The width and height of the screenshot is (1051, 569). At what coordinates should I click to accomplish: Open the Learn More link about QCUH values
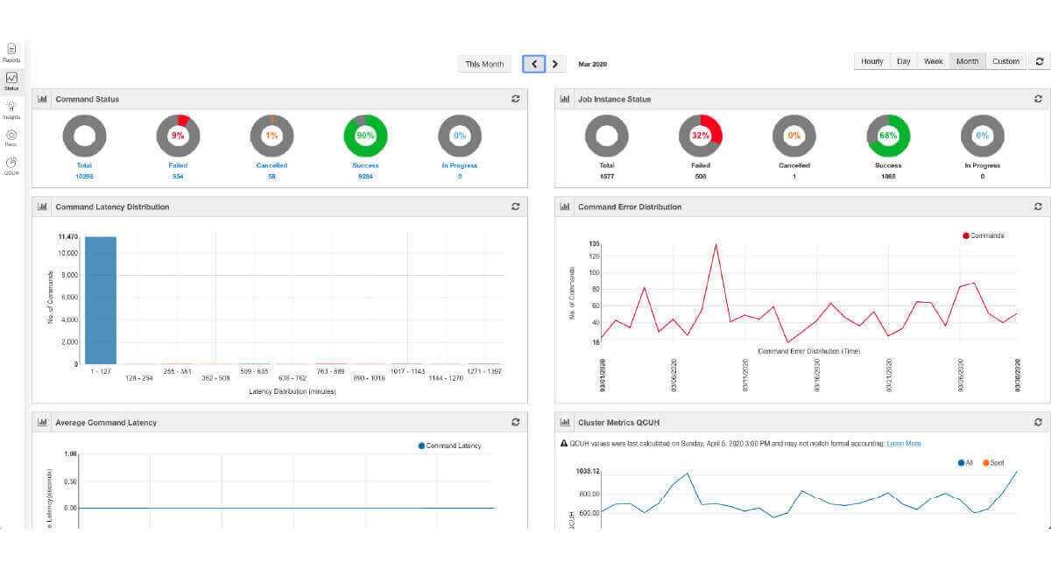906,444
